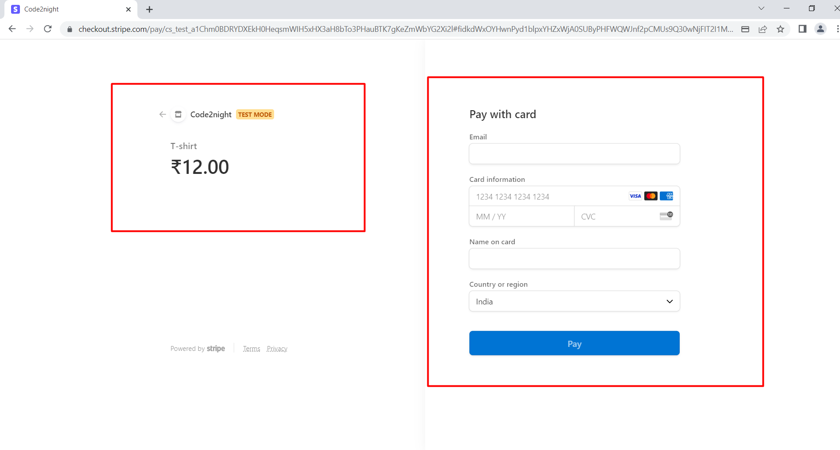Click the card number field
The height and width of the screenshot is (450, 840).
(574, 196)
